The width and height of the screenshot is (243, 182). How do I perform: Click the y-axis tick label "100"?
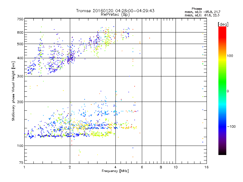pos(20,146)
